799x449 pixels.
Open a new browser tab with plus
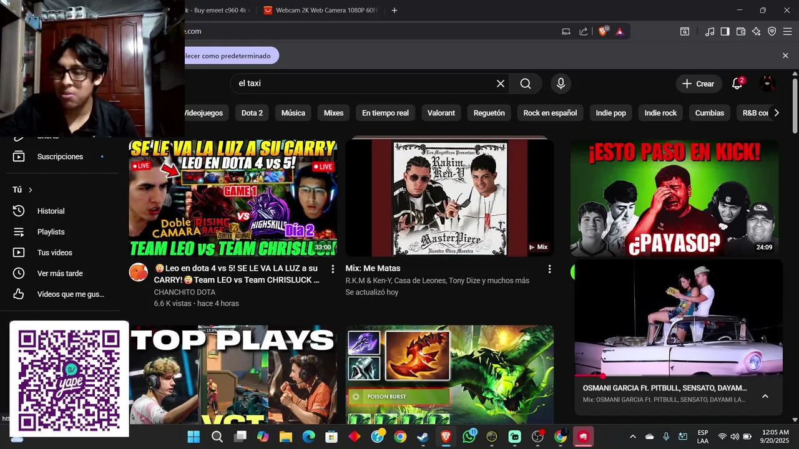click(x=394, y=10)
